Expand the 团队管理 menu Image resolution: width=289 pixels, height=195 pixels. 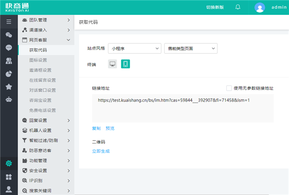(46, 20)
